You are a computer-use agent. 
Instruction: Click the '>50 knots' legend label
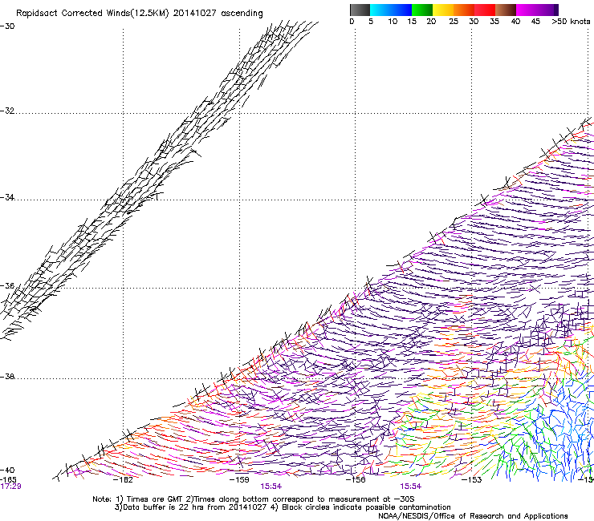571,22
